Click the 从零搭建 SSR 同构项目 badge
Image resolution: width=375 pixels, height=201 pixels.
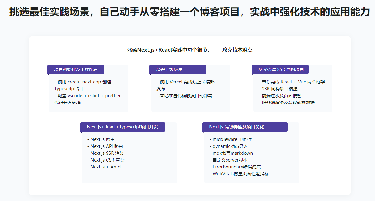tap(279, 69)
